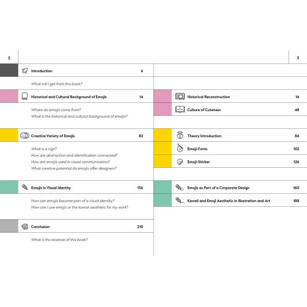Click the pencil icon beside Emojis as Part of Corporate Design
This screenshot has width=307, height=307.
[x=180, y=187]
